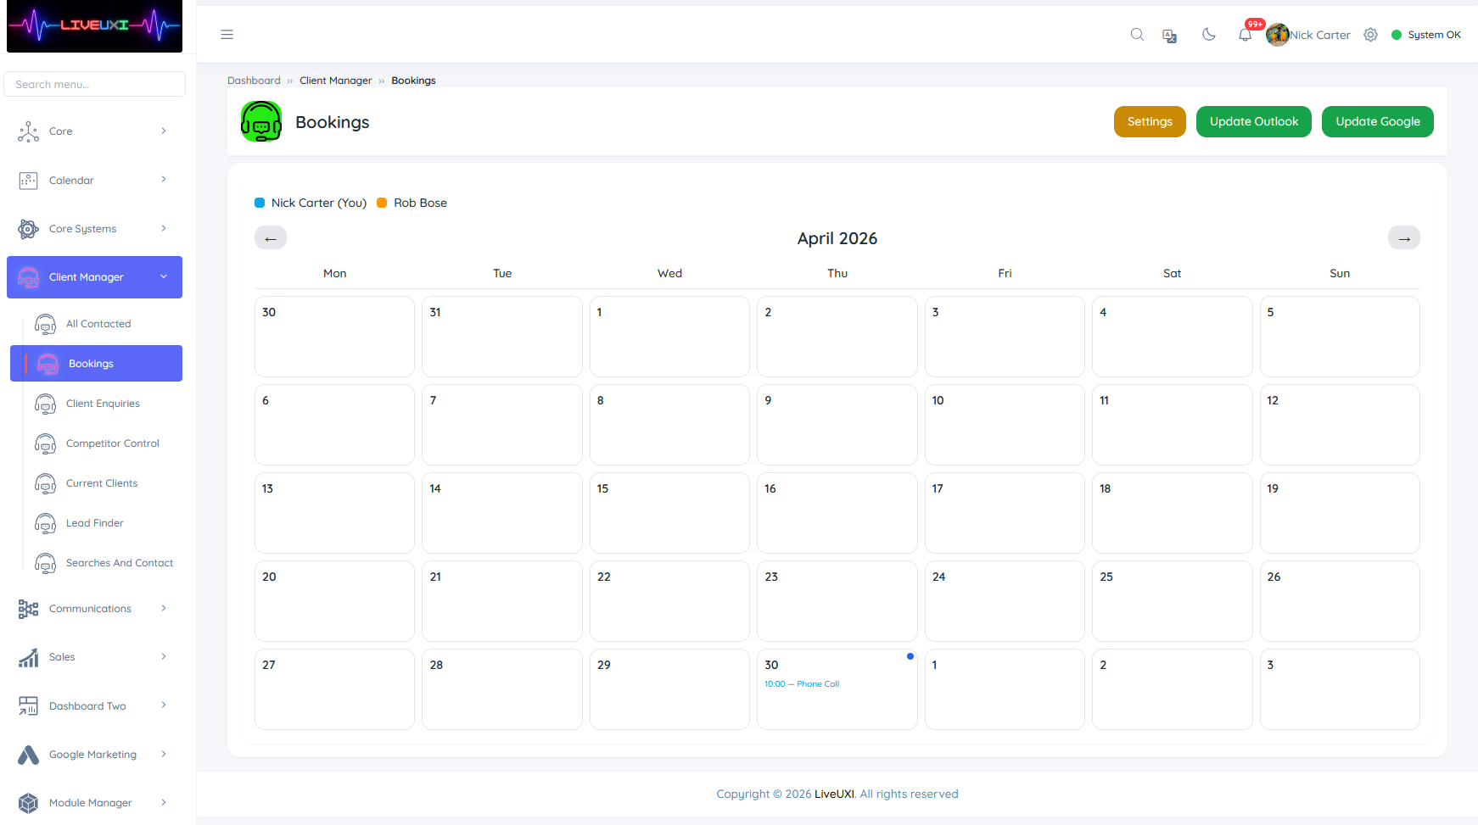Select the April 6 day cell
Image resolution: width=1478 pixels, height=825 pixels.
pos(334,425)
